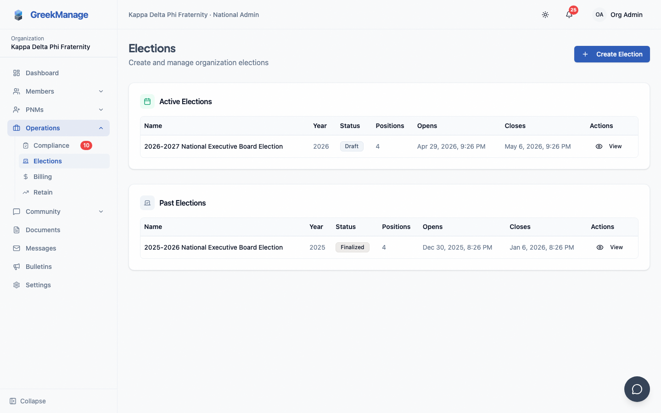Expand the PNMs submenu chevron
661x413 pixels.
101,110
